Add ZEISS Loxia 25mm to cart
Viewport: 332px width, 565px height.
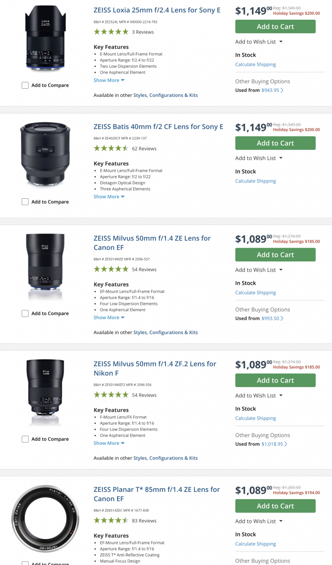tap(275, 26)
